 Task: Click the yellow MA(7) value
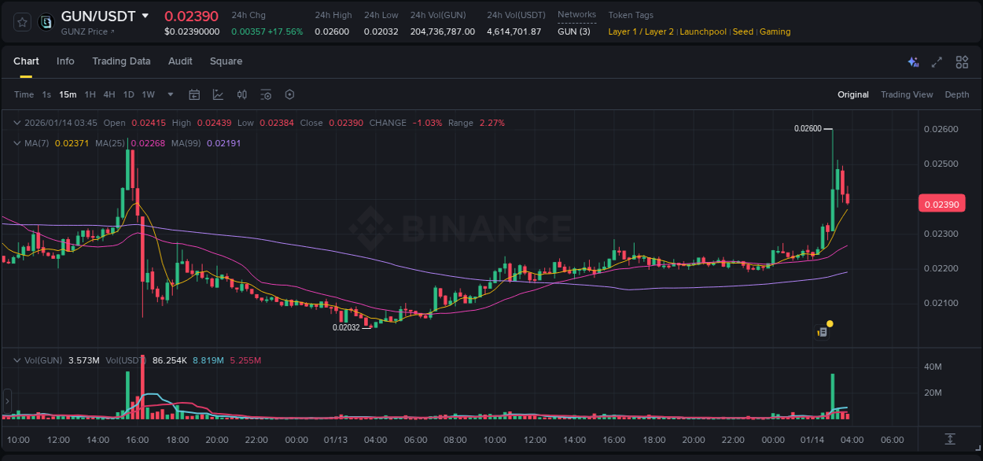click(x=72, y=143)
